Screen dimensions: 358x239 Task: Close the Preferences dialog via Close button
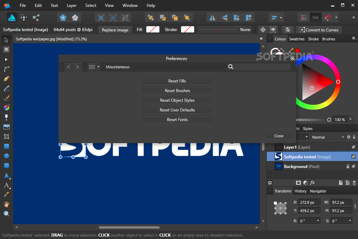coord(279,136)
